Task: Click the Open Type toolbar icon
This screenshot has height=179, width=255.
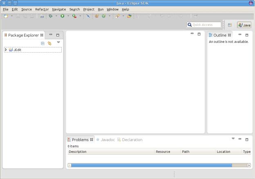Action: coord(129,16)
